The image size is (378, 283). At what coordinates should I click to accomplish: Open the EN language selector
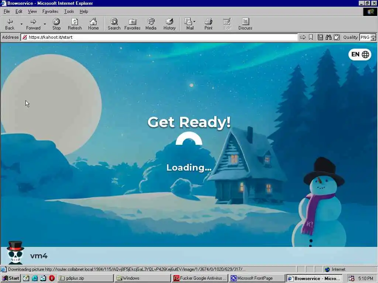pos(360,55)
